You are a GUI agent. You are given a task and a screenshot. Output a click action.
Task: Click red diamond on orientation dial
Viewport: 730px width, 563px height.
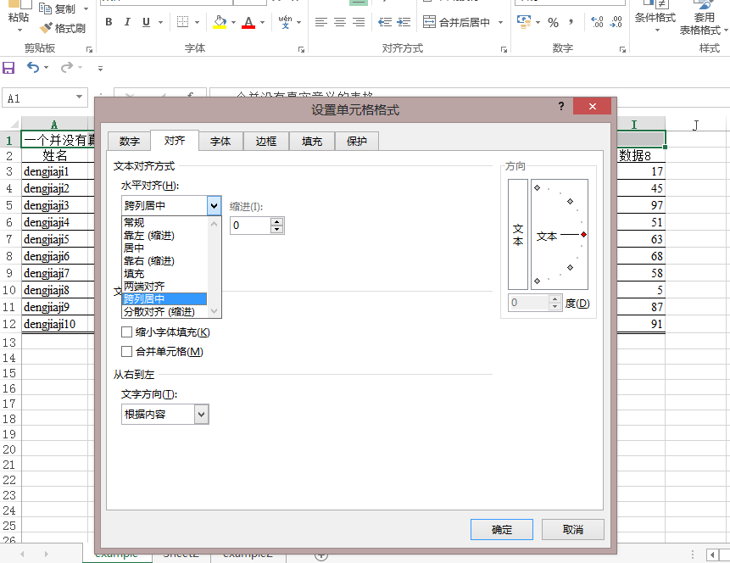pos(583,234)
